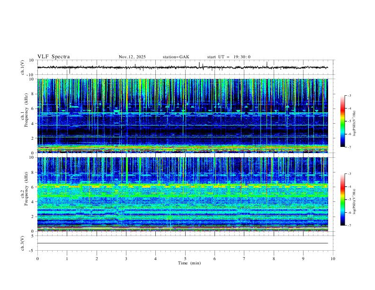This screenshot has width=375, height=290.
Task: Click the ch.2 color bar "log(PSD)" unit label
Action: [355, 202]
